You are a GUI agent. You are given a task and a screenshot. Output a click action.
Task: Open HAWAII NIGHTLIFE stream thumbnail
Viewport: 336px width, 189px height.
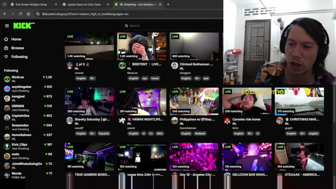pyautogui.click(x=142, y=101)
